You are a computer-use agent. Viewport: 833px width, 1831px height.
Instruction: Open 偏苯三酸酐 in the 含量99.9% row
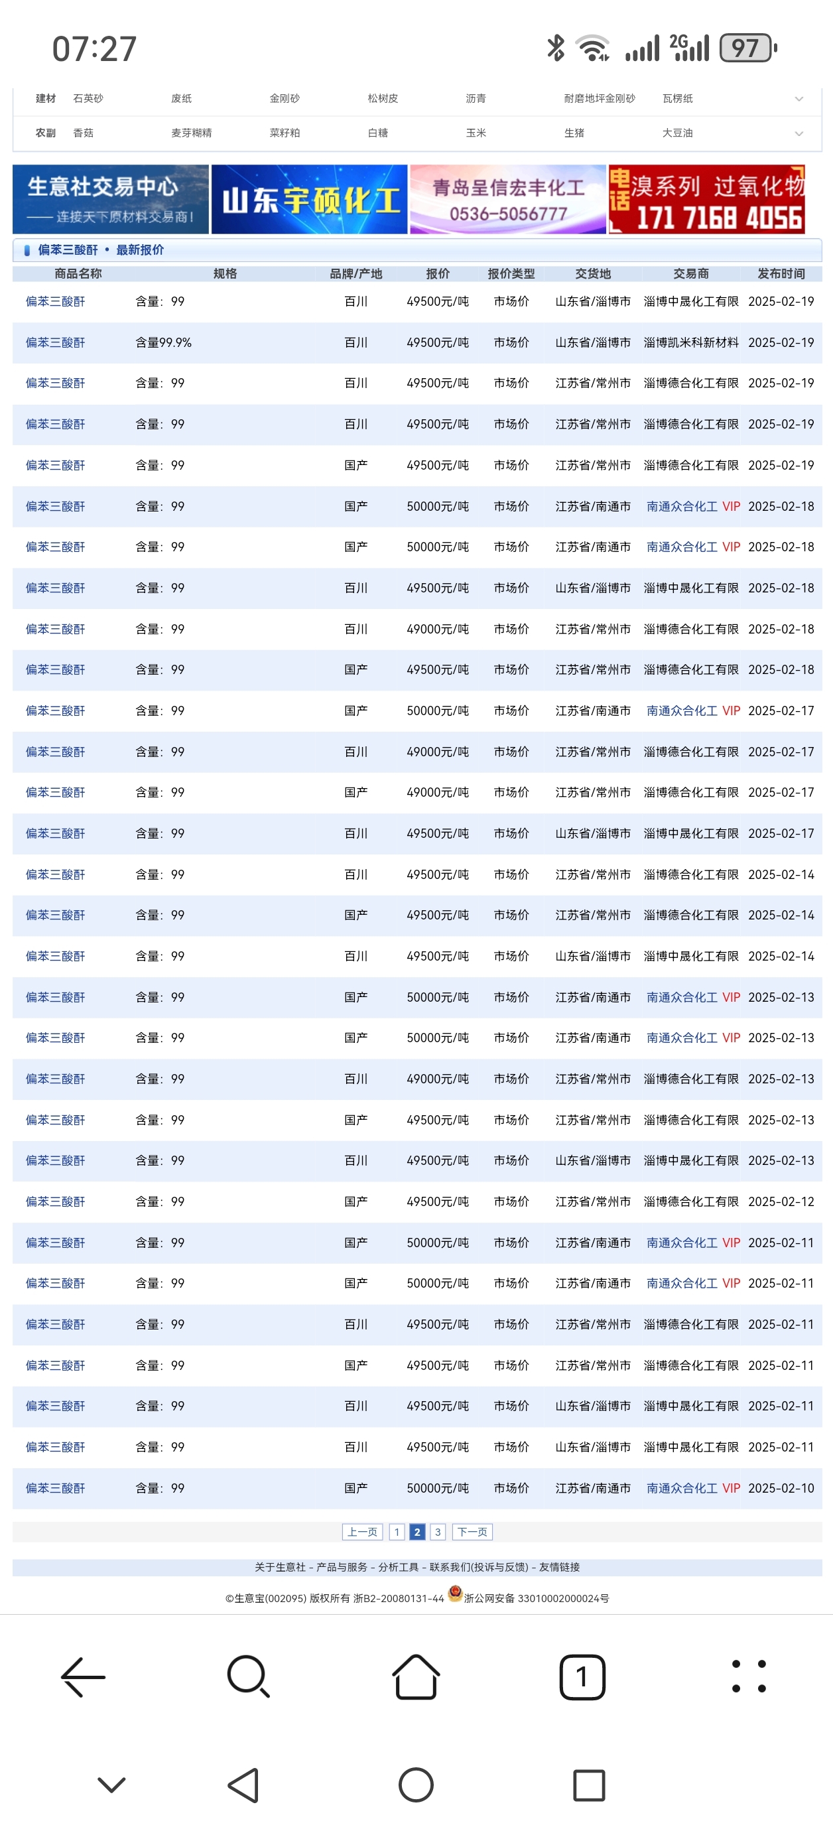point(56,342)
